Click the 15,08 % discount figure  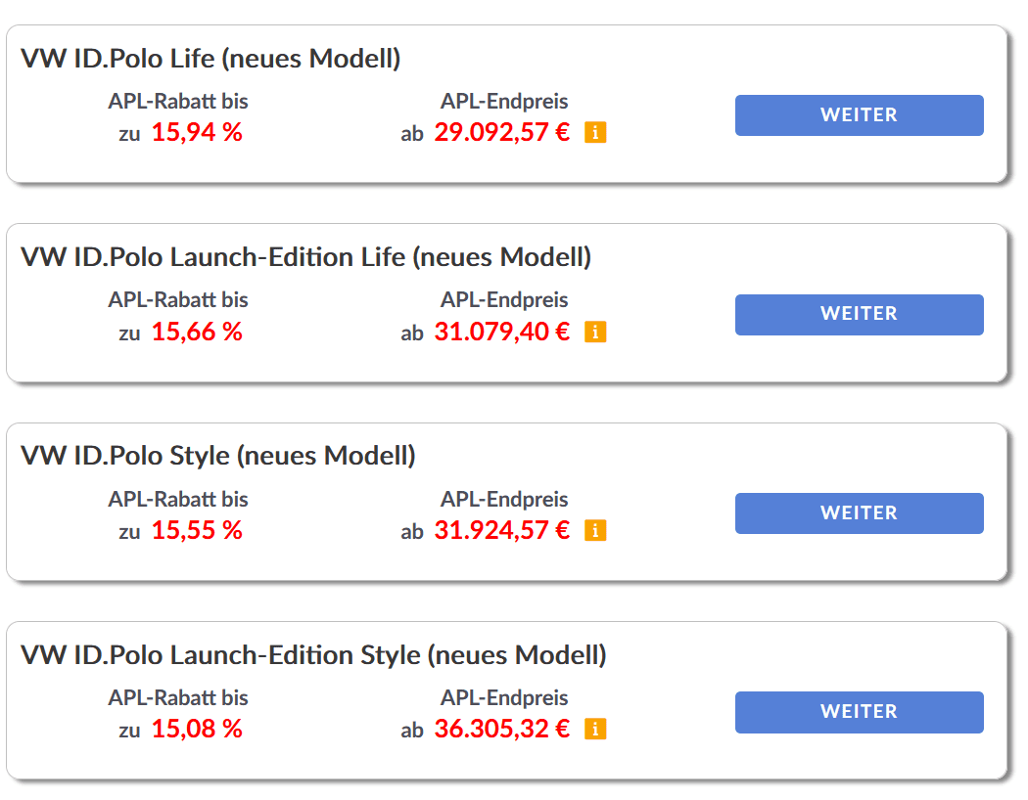click(x=197, y=729)
